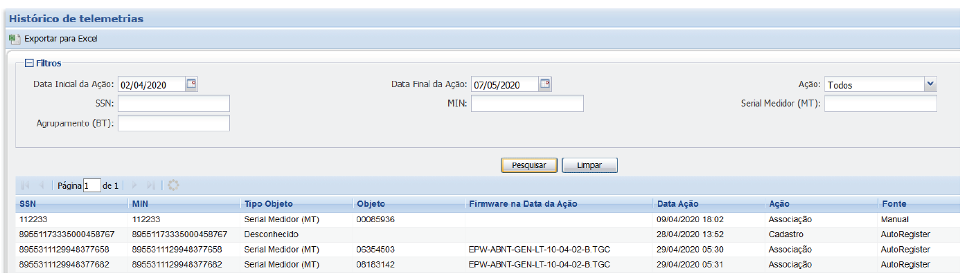Viewport: 969px width, 278px height.
Task: Open calendar for Data Final da Ação
Action: pyautogui.click(x=546, y=84)
